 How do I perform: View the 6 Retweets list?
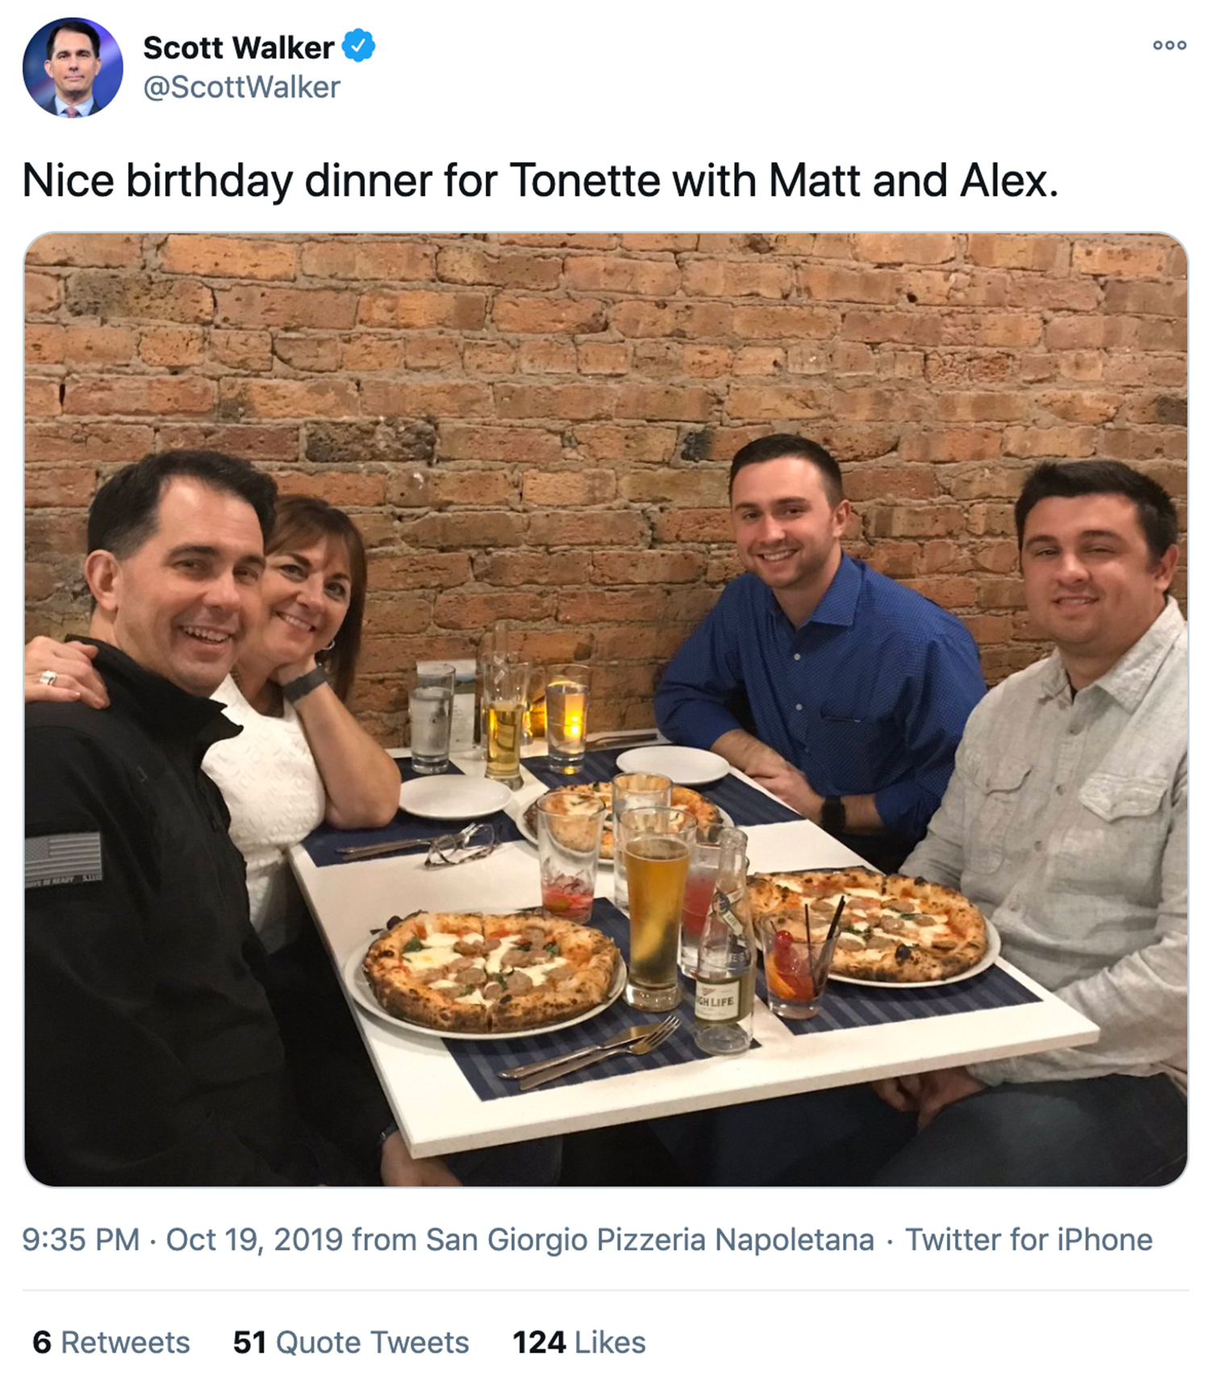pyautogui.click(x=111, y=1342)
